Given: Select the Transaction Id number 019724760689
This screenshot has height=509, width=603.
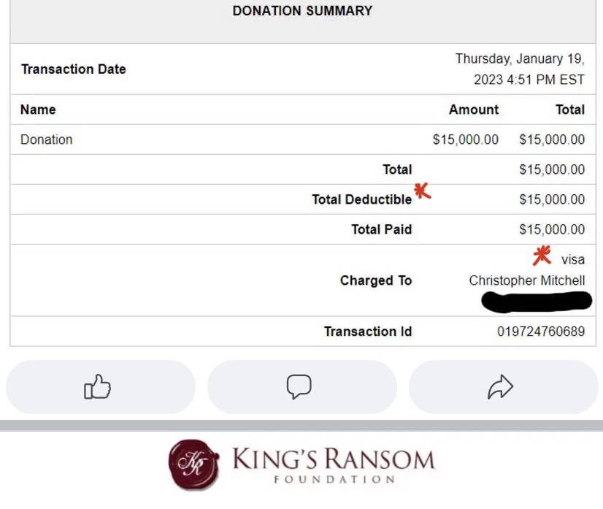Looking at the screenshot, I should coord(541,332).
